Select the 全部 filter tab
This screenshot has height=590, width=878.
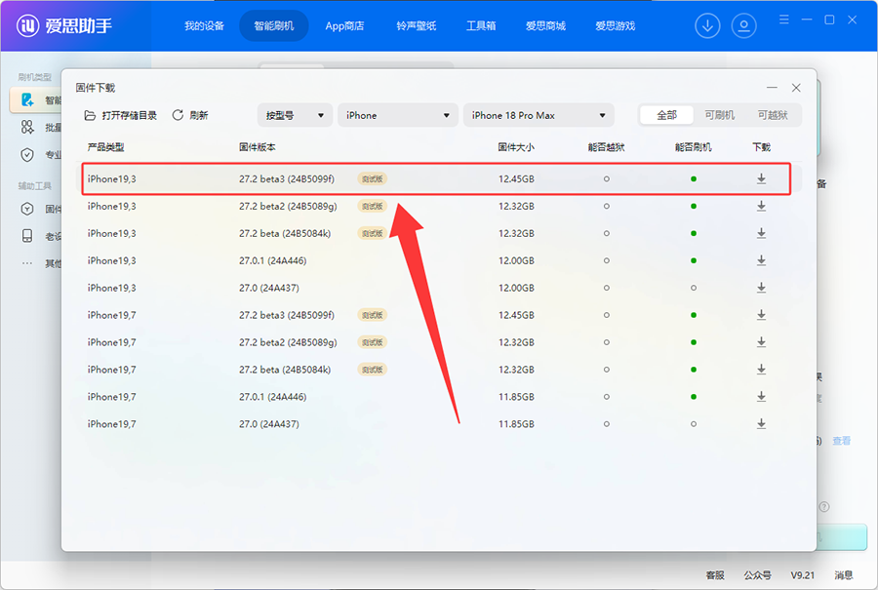point(666,115)
